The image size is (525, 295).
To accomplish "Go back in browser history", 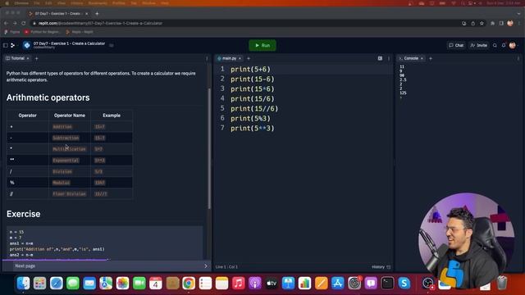I will 6,23.
